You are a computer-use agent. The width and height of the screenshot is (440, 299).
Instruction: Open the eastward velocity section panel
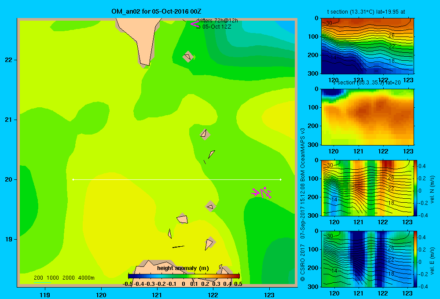click(367, 259)
